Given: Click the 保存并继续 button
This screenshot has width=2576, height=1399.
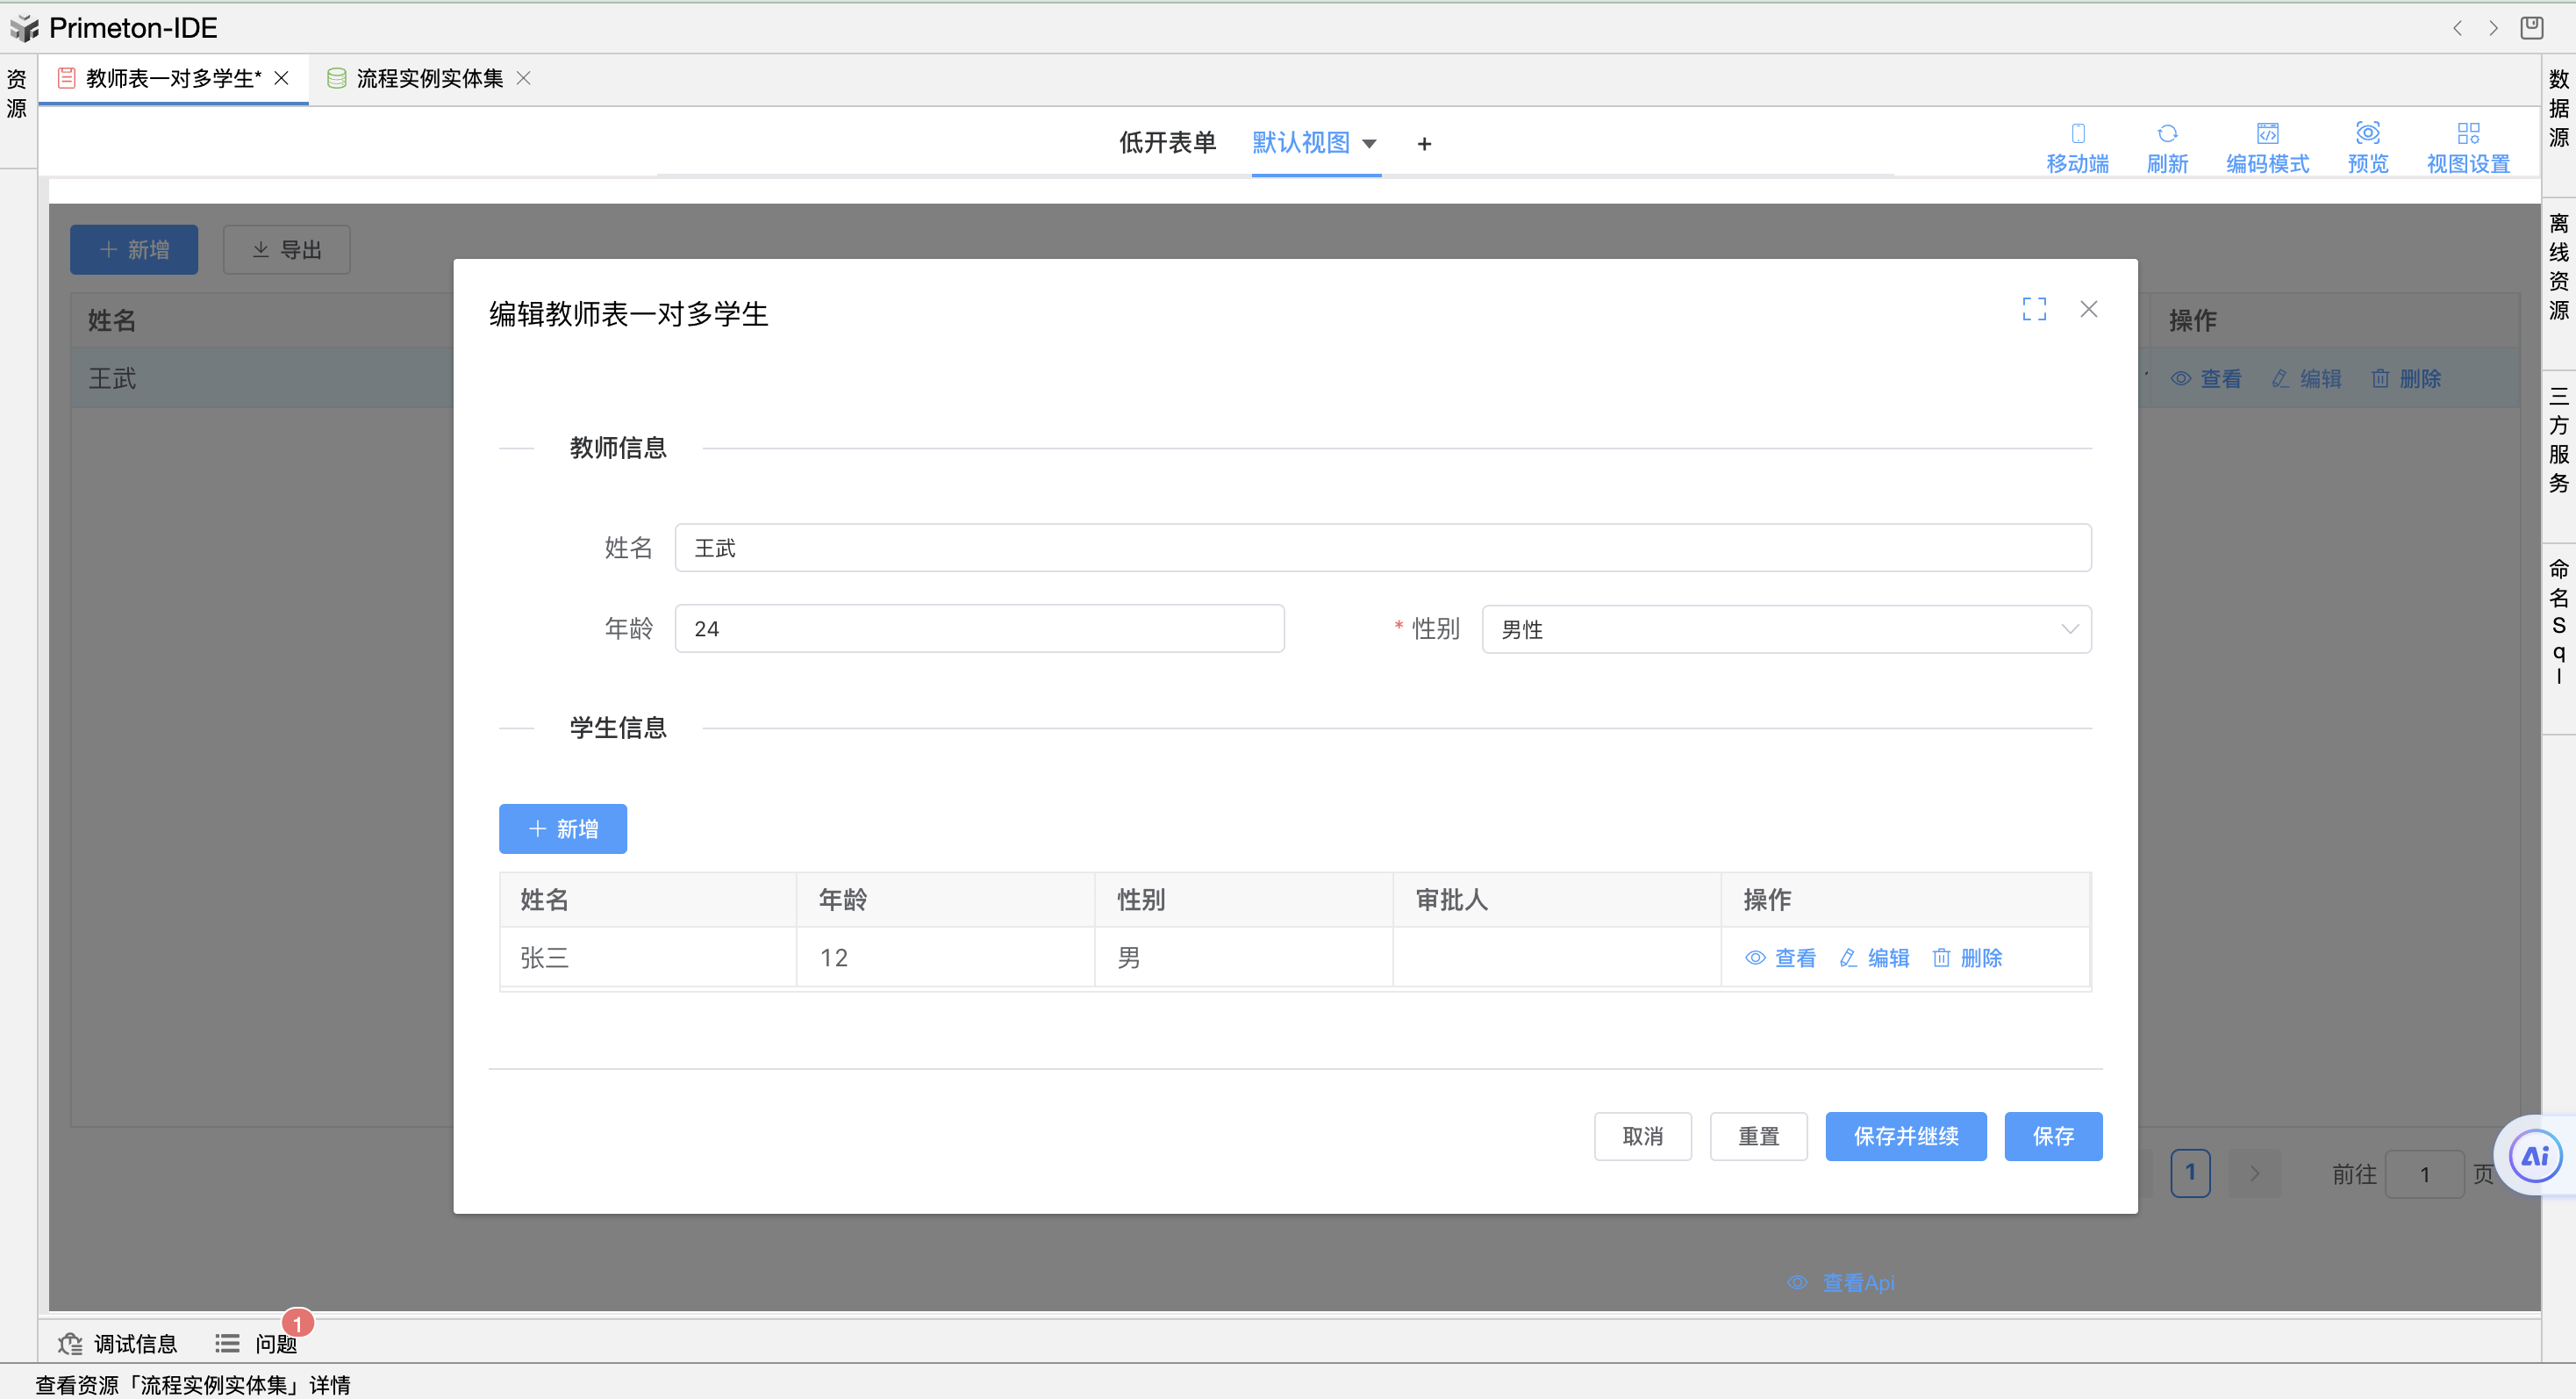Looking at the screenshot, I should click(x=1905, y=1136).
